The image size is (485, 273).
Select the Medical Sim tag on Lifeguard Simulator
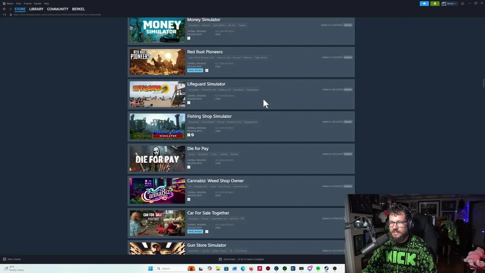click(225, 89)
